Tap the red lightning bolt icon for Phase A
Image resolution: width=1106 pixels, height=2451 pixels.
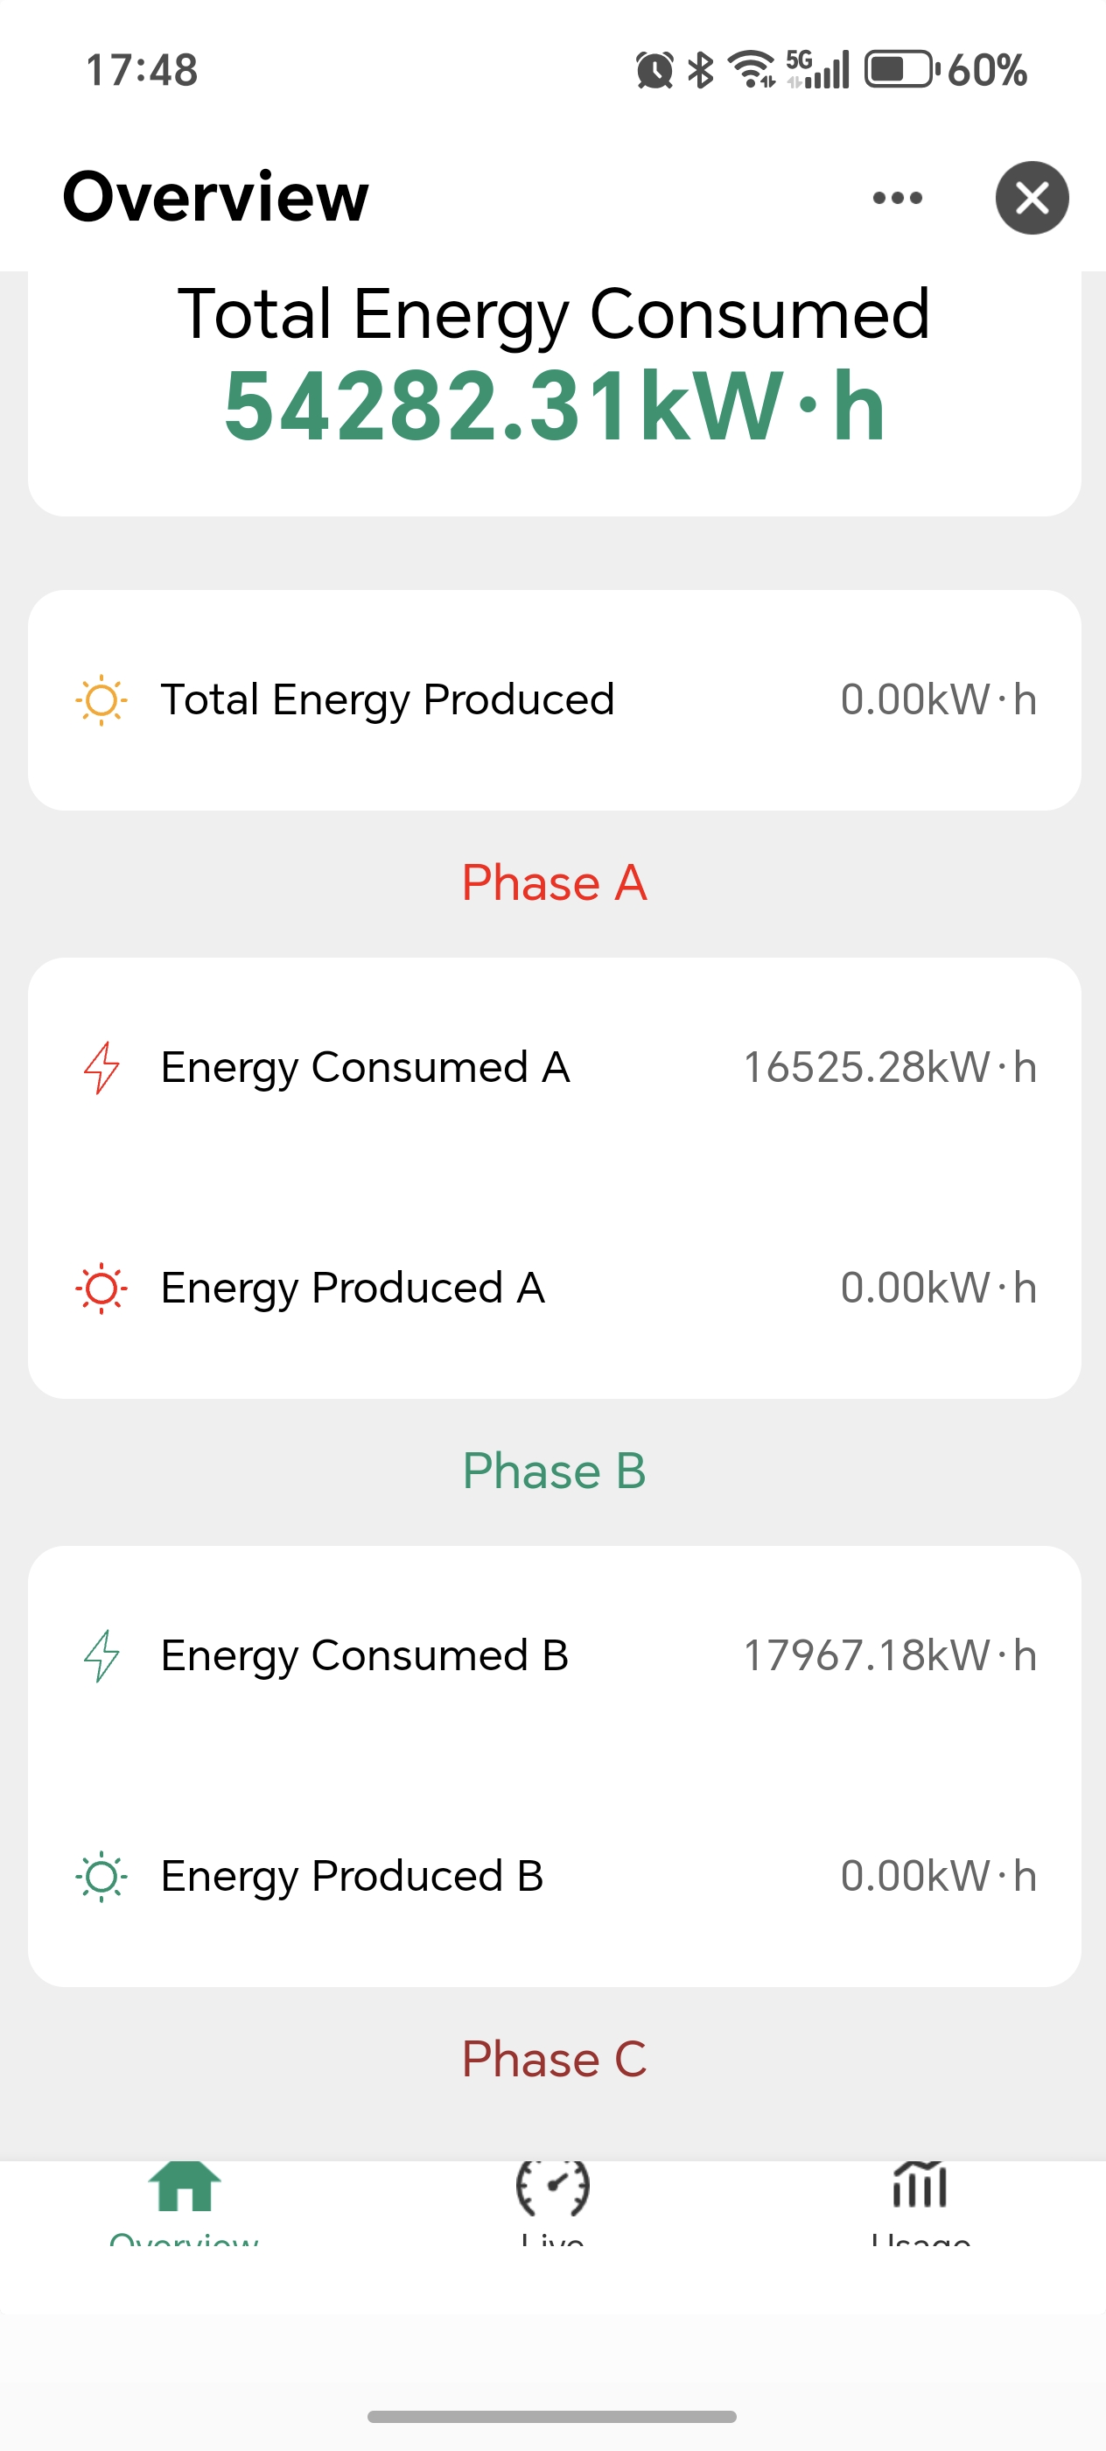(101, 1068)
